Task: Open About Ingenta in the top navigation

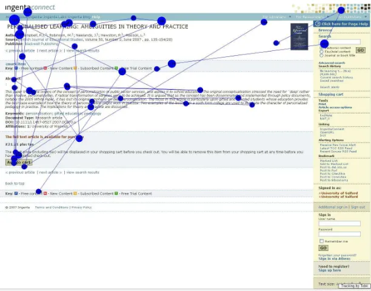Action: [x=30, y=17]
